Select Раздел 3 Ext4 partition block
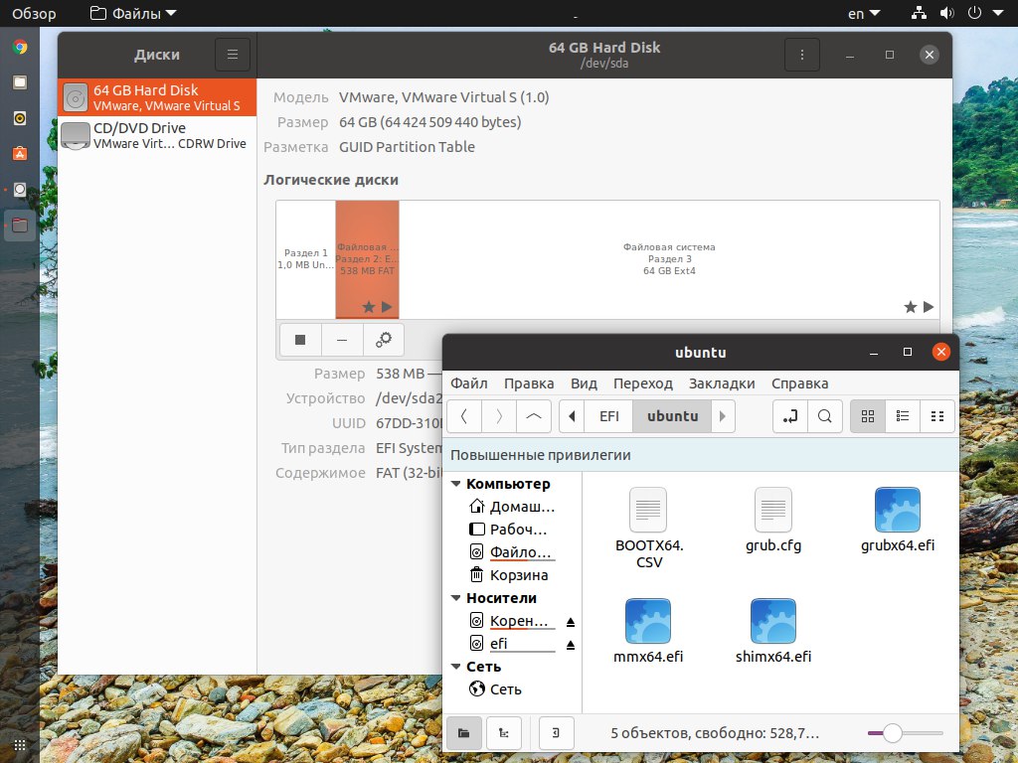Image resolution: width=1018 pixels, height=763 pixels. pos(669,259)
